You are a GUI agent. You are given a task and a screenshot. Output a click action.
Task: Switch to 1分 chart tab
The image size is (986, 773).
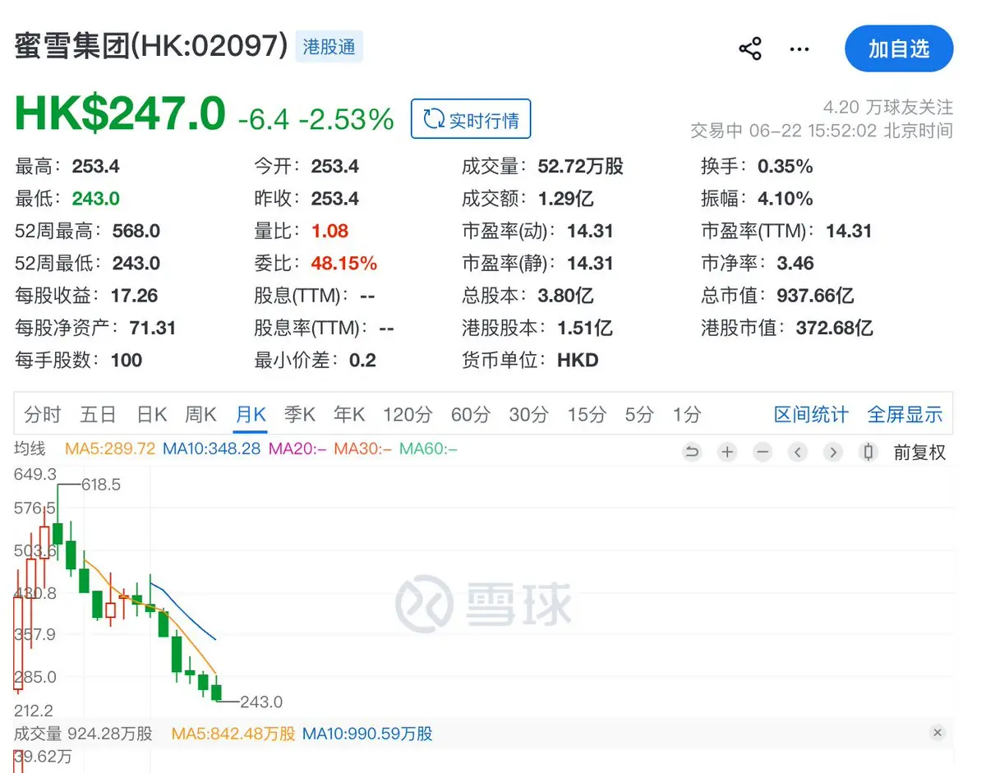(x=687, y=415)
